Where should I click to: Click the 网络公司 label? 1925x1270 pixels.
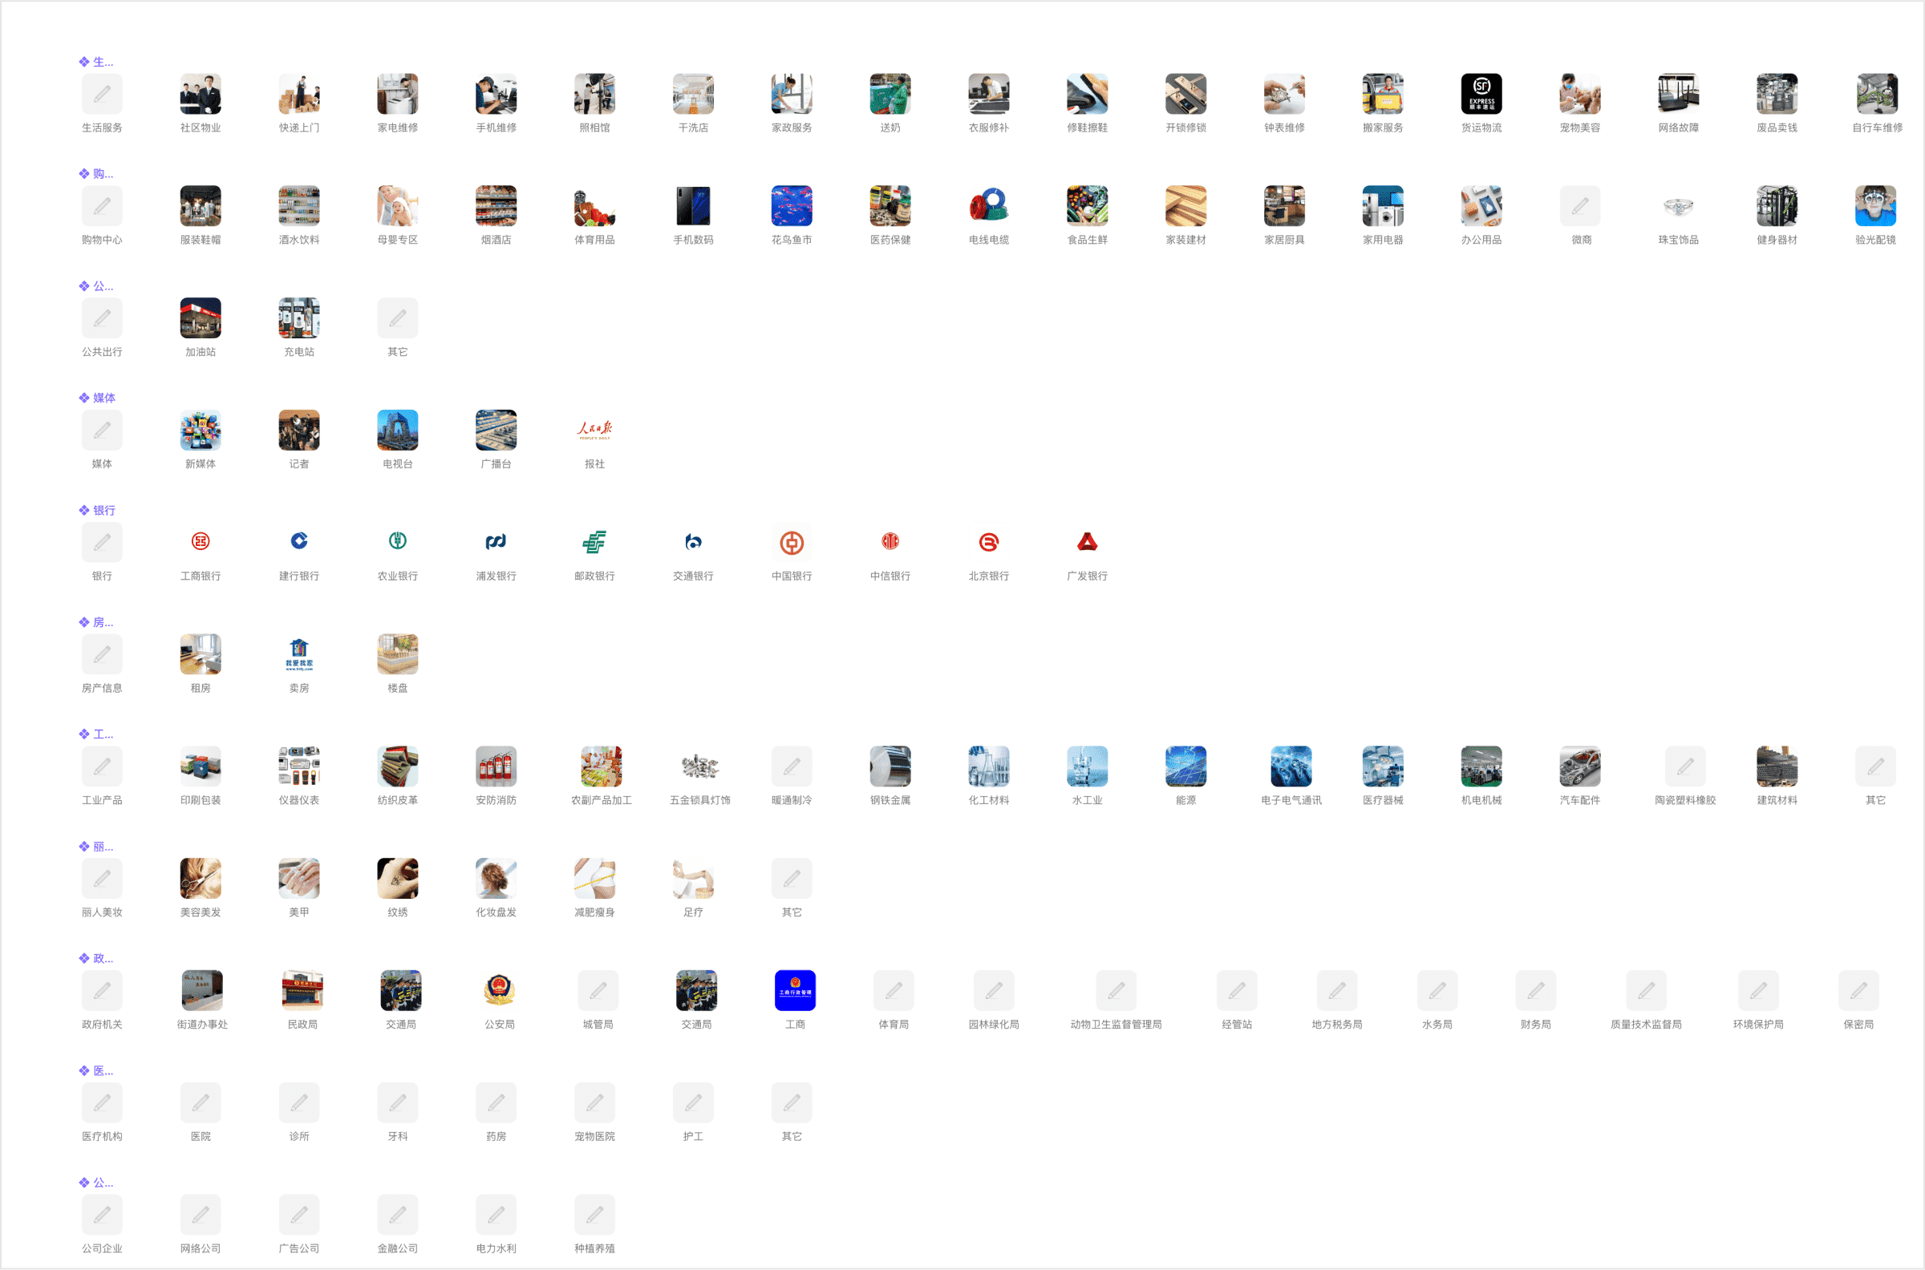coord(200,1248)
